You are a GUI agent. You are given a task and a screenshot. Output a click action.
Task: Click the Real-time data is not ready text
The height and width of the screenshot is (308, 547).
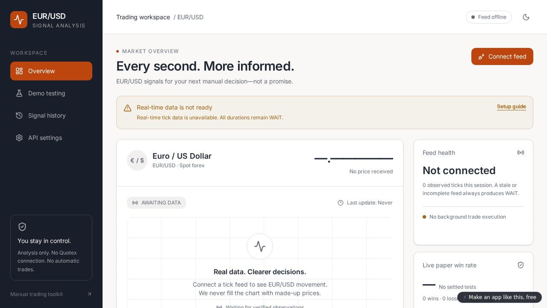pos(174,107)
